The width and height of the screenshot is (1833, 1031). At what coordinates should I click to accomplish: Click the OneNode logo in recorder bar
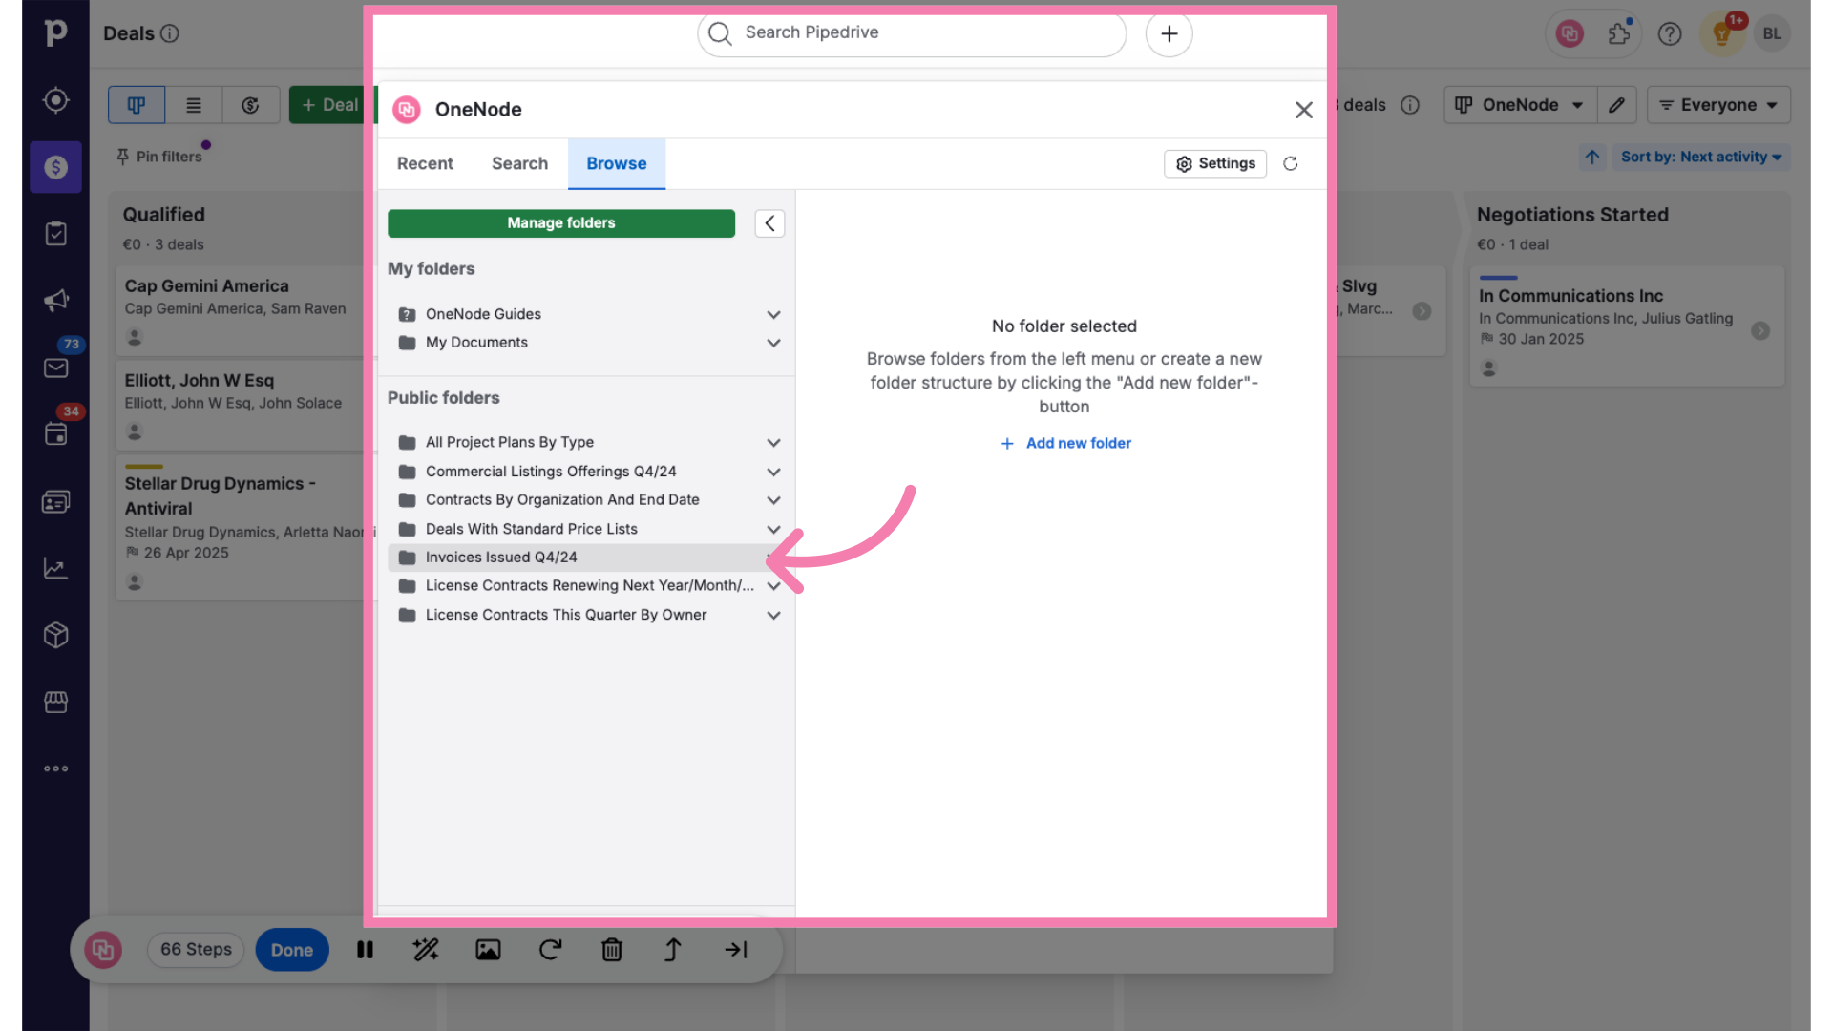pyautogui.click(x=103, y=950)
